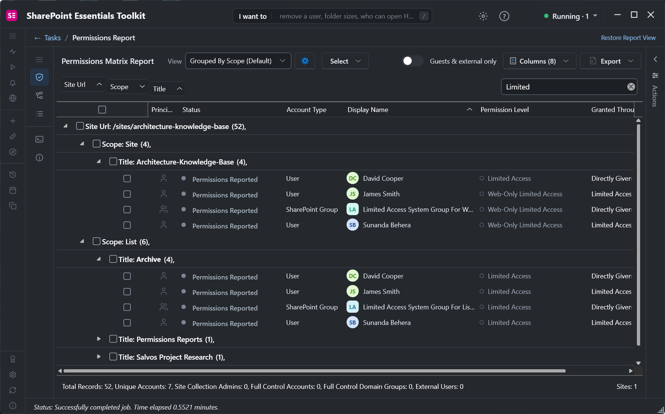Click the globe icon in sidebar
665x414 pixels.
13,98
